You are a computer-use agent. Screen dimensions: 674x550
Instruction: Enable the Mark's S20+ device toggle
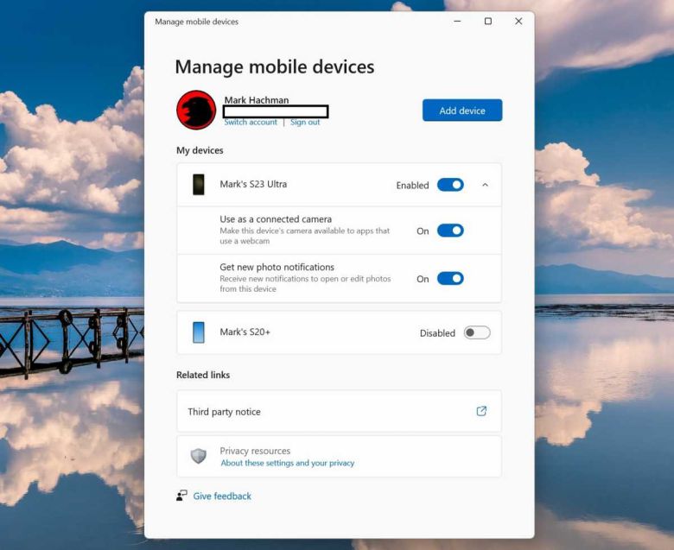tap(477, 332)
